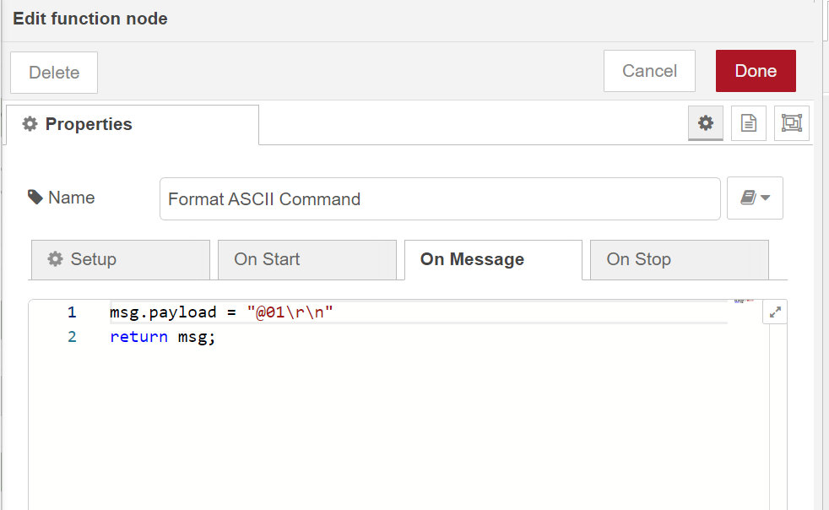The height and width of the screenshot is (510, 829).
Task: Switch to the Setup tab
Action: coord(120,259)
